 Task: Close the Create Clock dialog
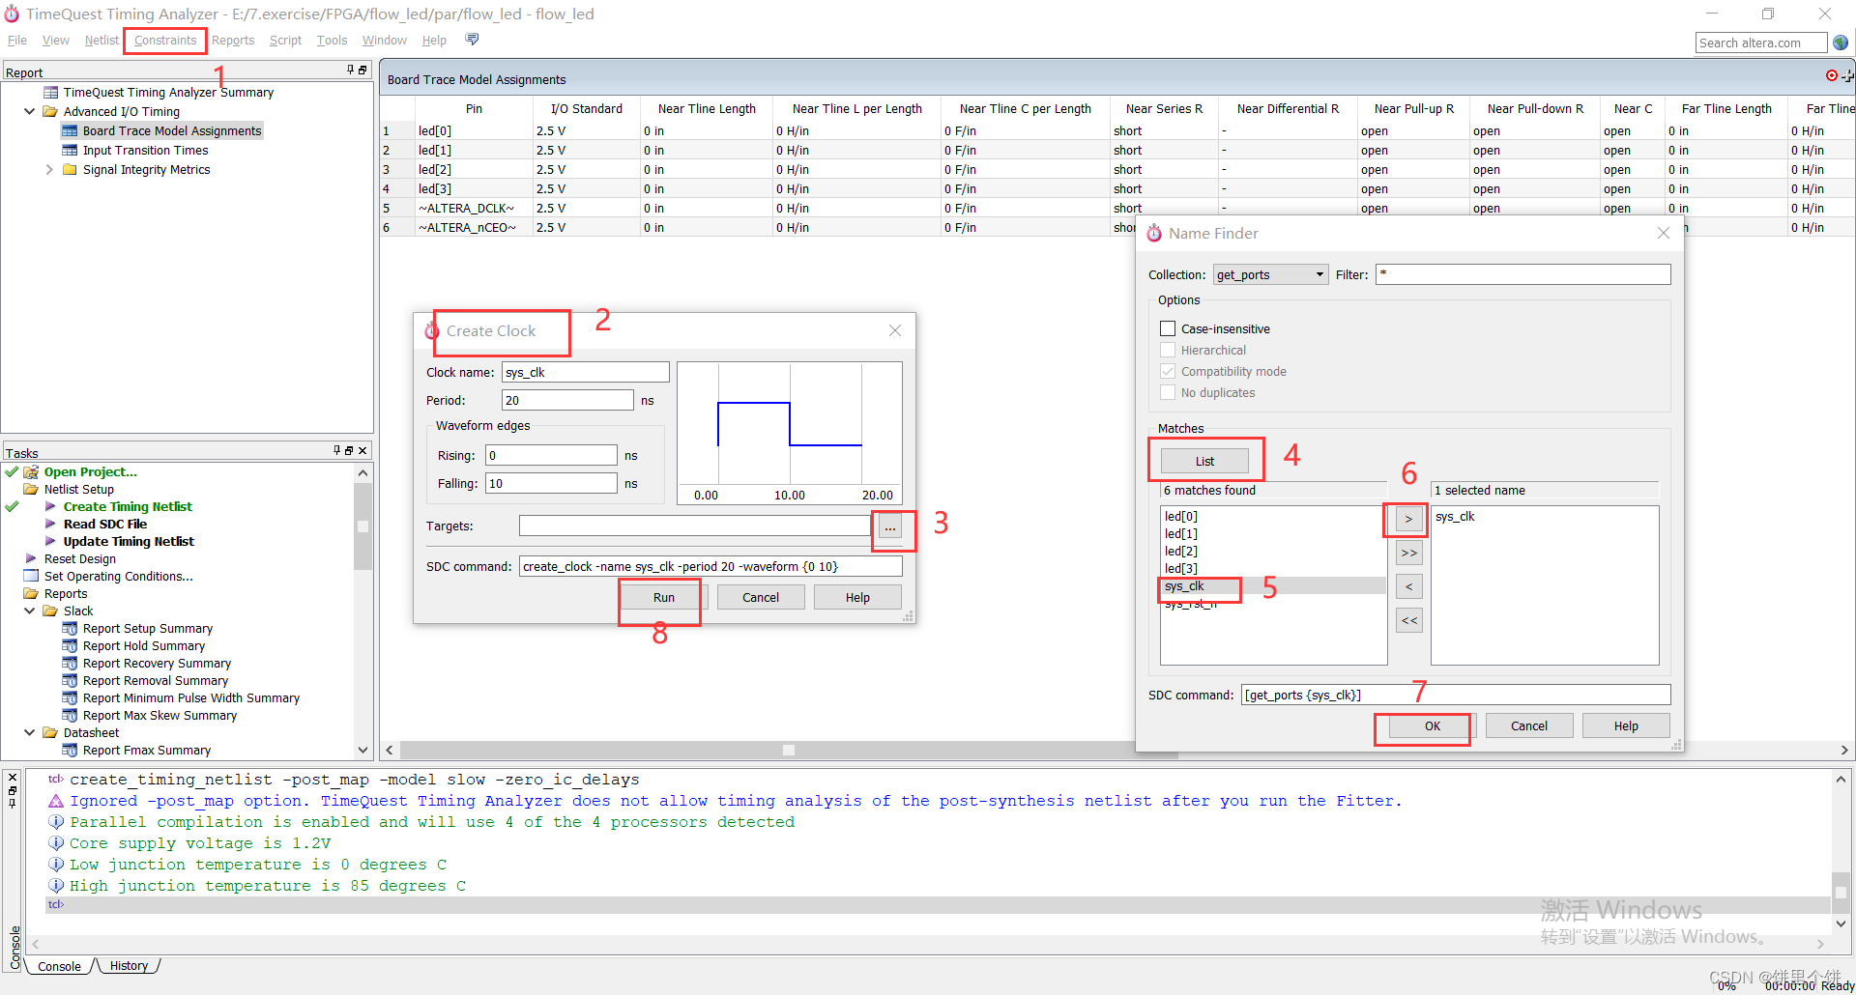[x=895, y=330]
